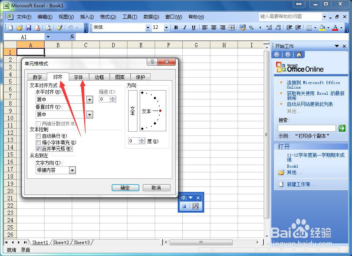352x256 pixels.
Task: Open the font size 12 dropdown
Action: (166, 28)
